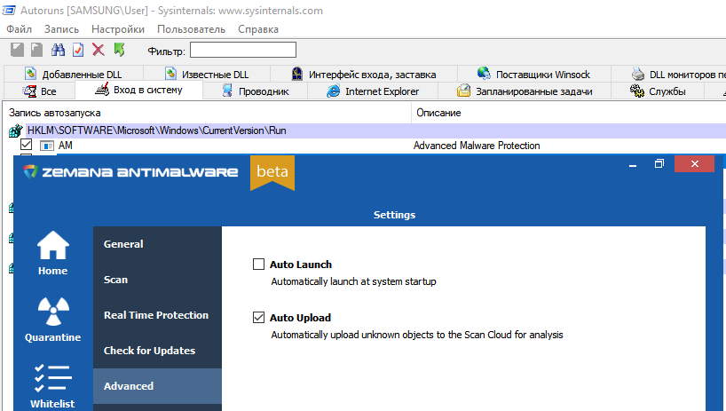Open Whitelist section in Zemana sidebar

pyautogui.click(x=52, y=386)
